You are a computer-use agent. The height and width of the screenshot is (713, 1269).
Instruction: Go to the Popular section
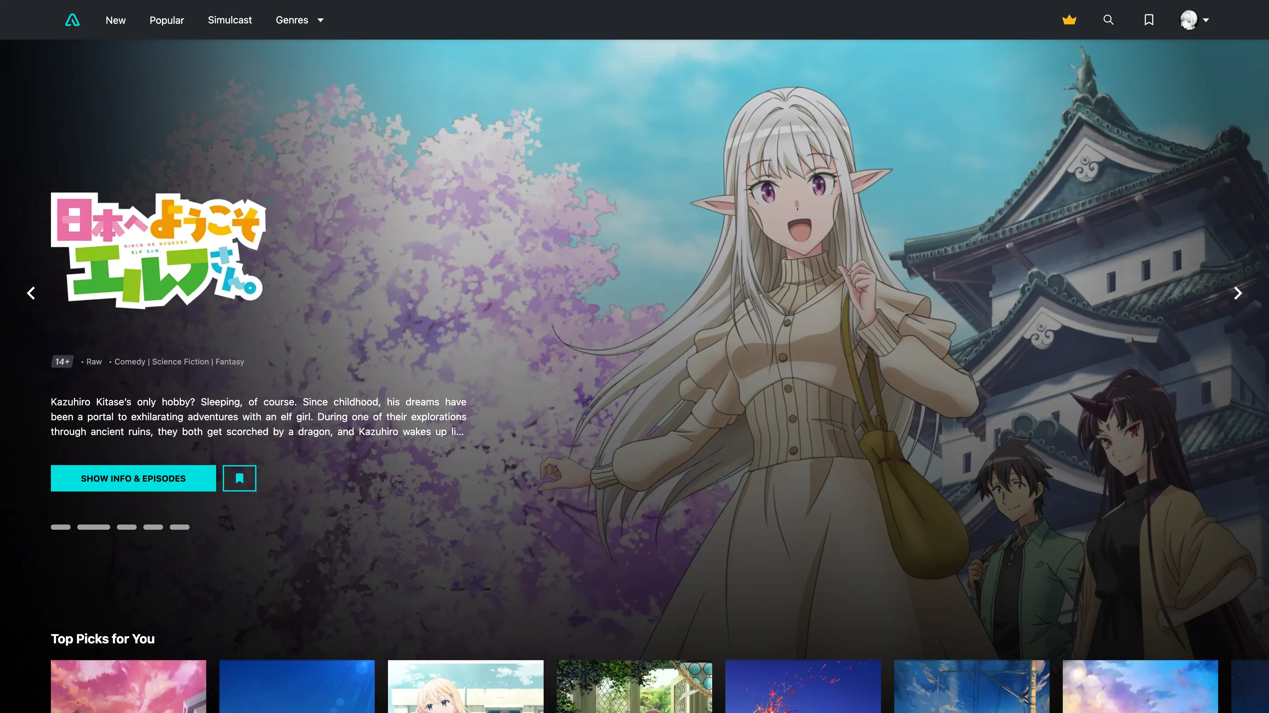tap(167, 20)
